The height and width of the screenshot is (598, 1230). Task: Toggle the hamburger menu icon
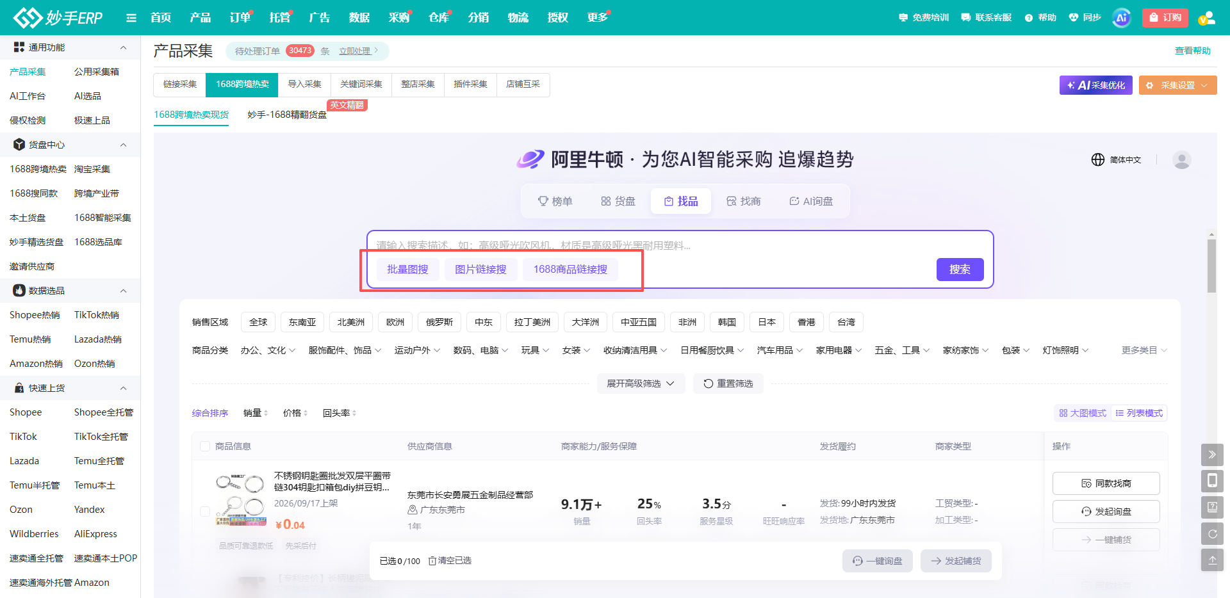pyautogui.click(x=131, y=18)
